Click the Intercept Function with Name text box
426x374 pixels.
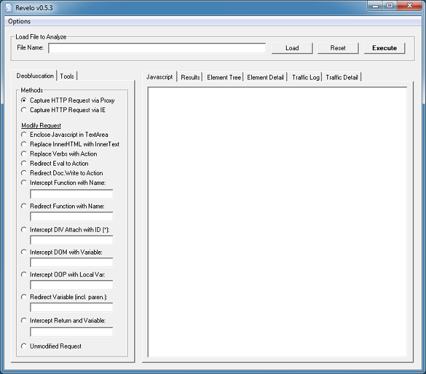click(x=71, y=194)
